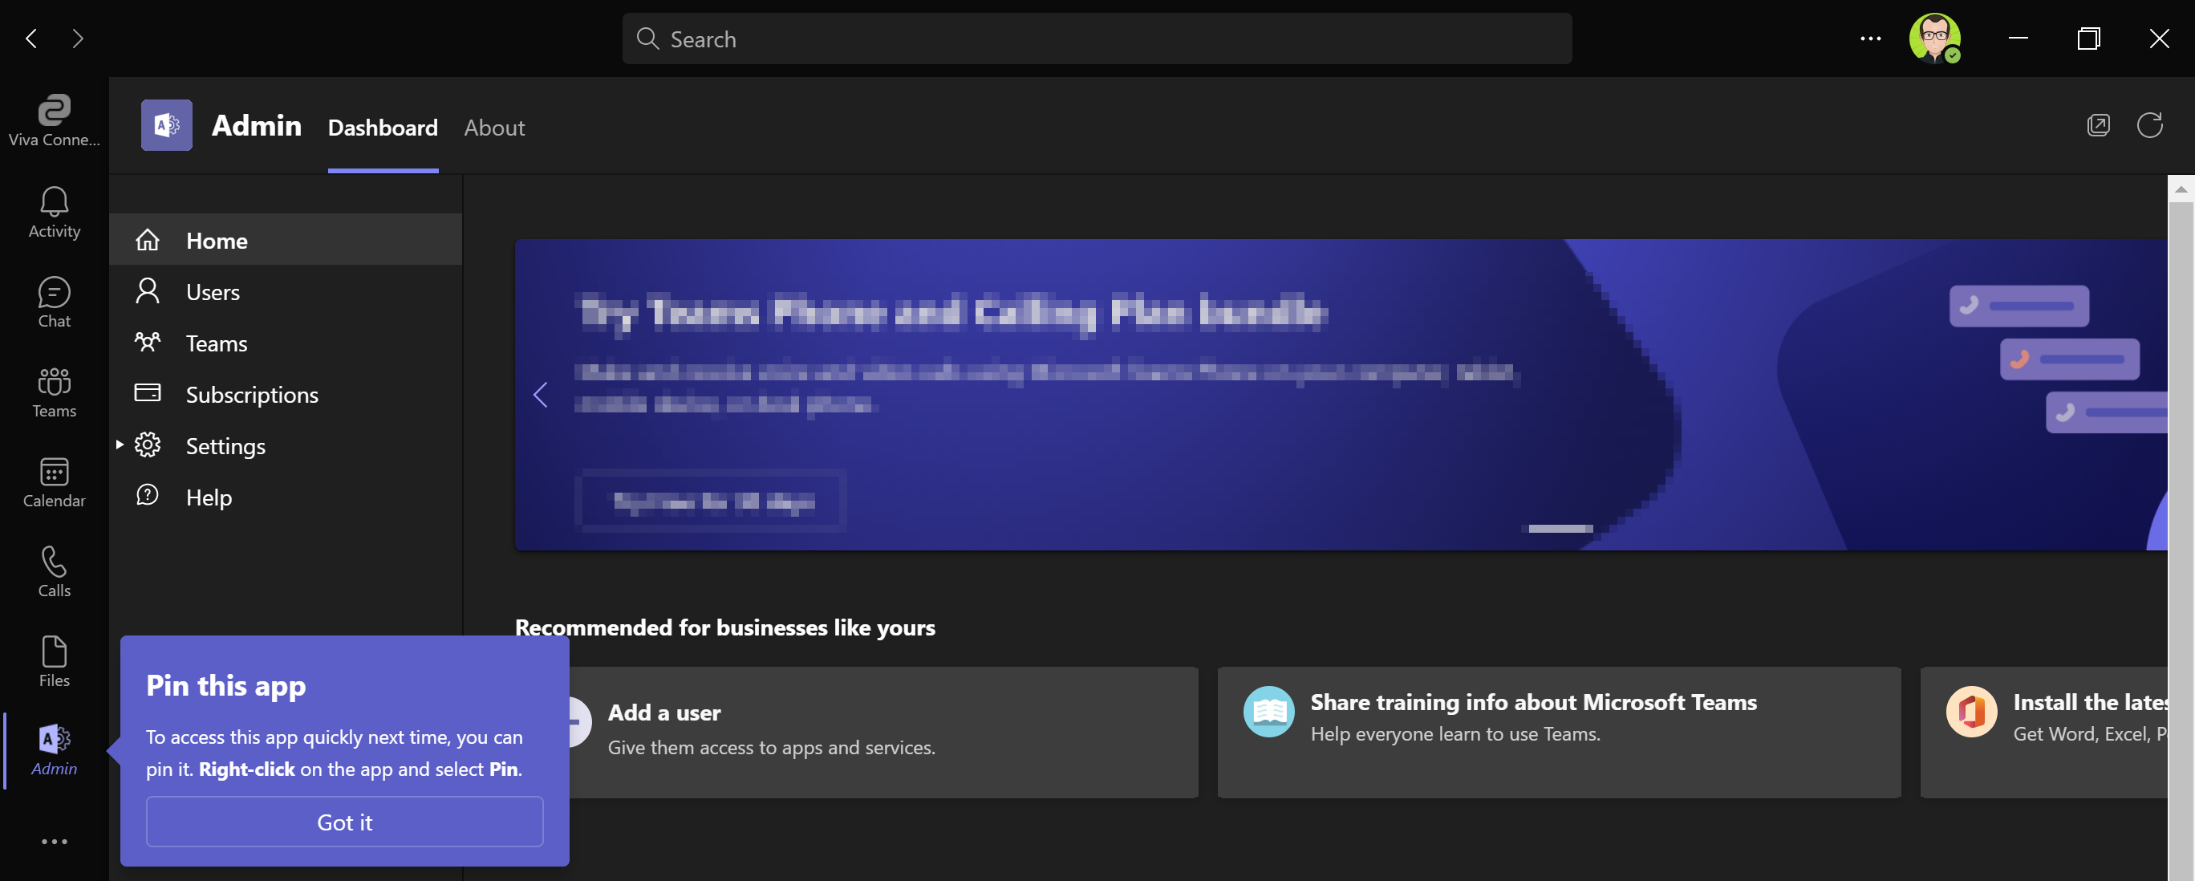Open Files in the app bar

[54, 661]
